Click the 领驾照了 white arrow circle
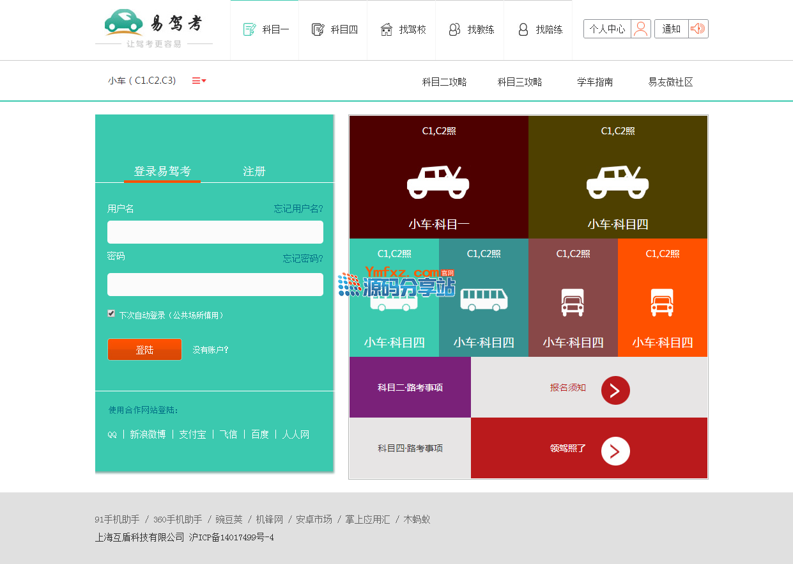Screen dimensions: 793x564 615,451
